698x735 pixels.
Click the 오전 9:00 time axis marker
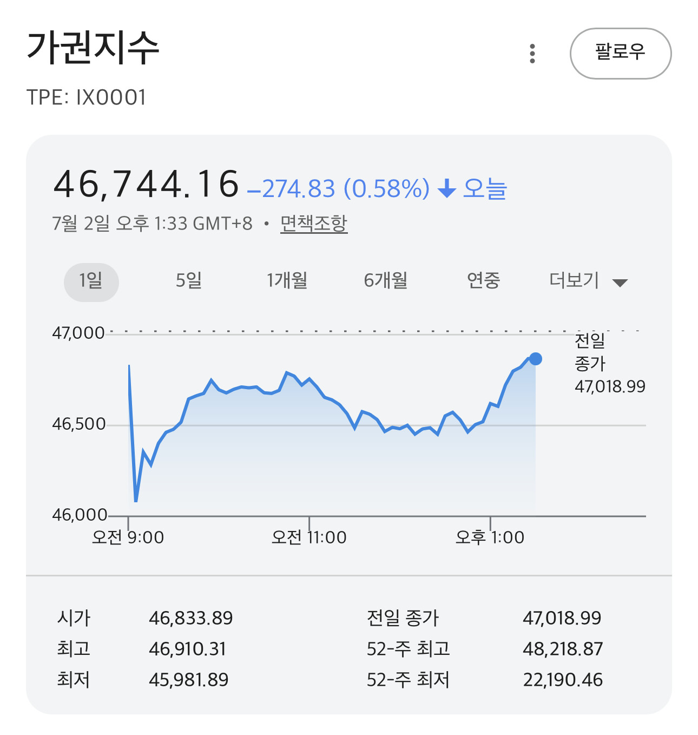tap(128, 537)
